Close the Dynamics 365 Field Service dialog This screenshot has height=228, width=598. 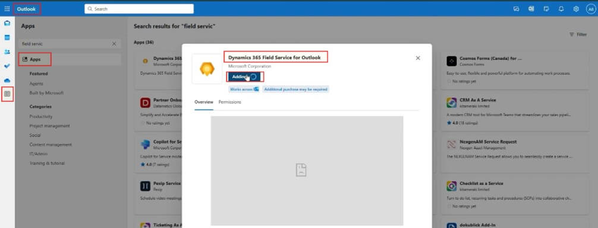click(418, 58)
